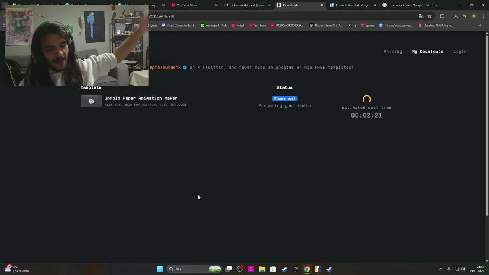Click the Preparing your media text
This screenshot has width=489, height=275.
(285, 105)
